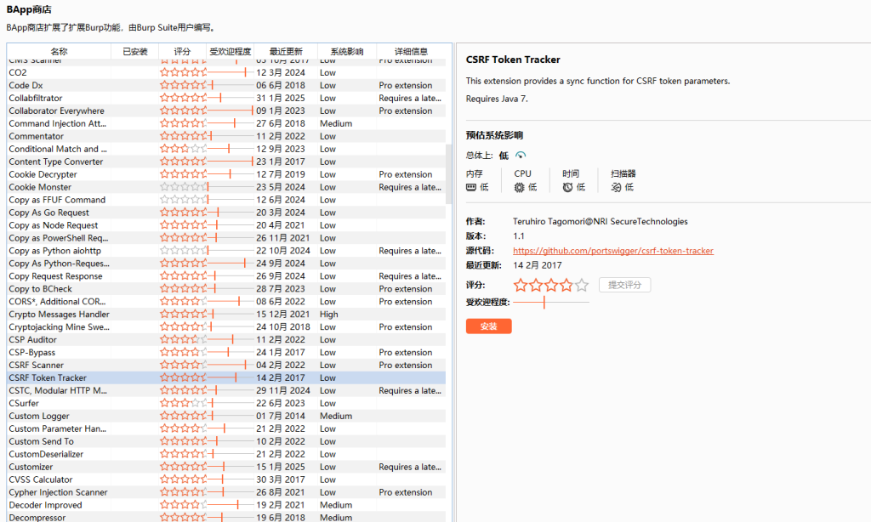This screenshot has width=871, height=522.
Task: Select CustomDeserializer extension
Action: click(x=226, y=454)
